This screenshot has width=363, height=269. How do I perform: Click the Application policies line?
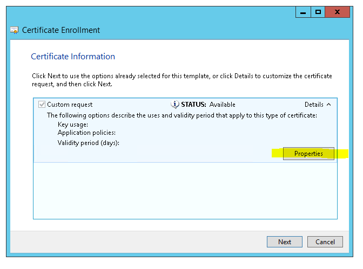click(86, 133)
